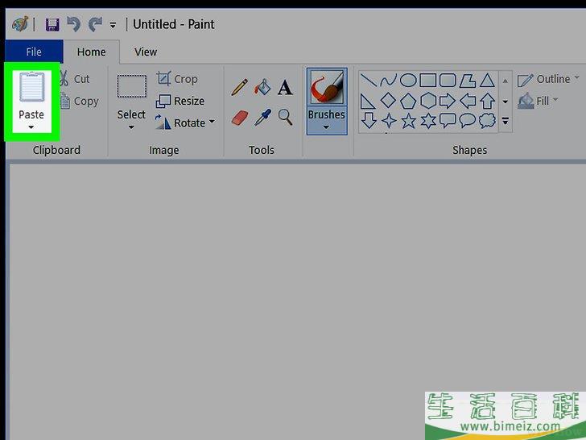Paste clipboard contents using the Paste icon
The height and width of the screenshot is (440, 586).
tap(32, 87)
